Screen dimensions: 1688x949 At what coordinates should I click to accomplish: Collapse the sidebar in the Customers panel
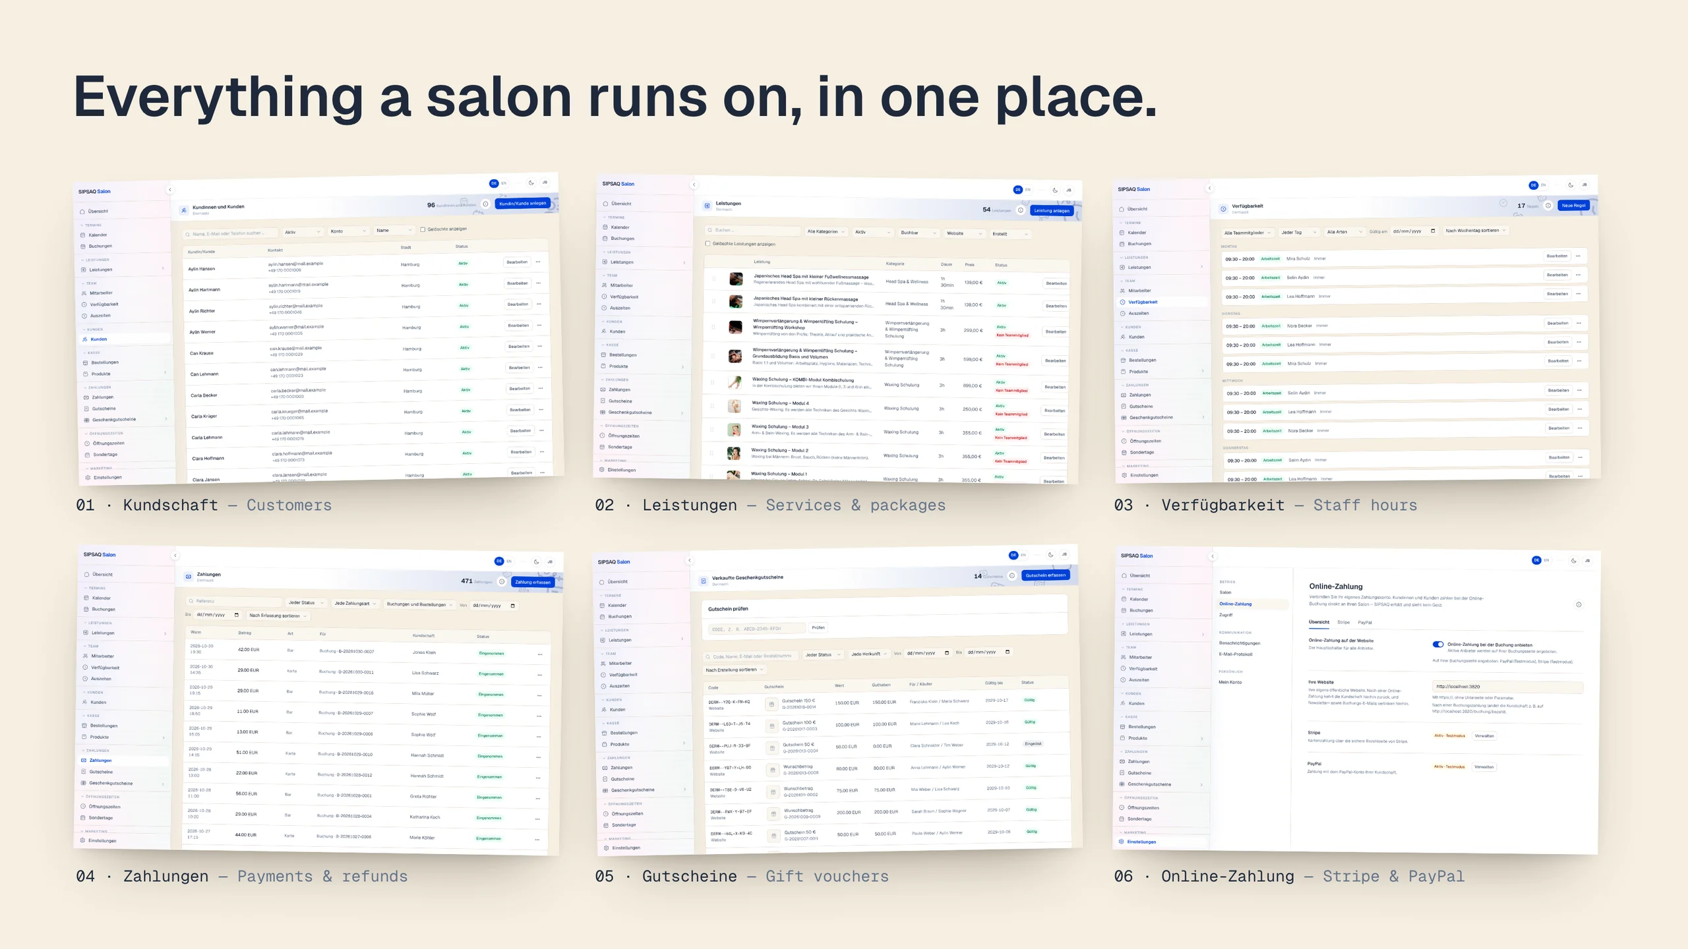pyautogui.click(x=170, y=190)
